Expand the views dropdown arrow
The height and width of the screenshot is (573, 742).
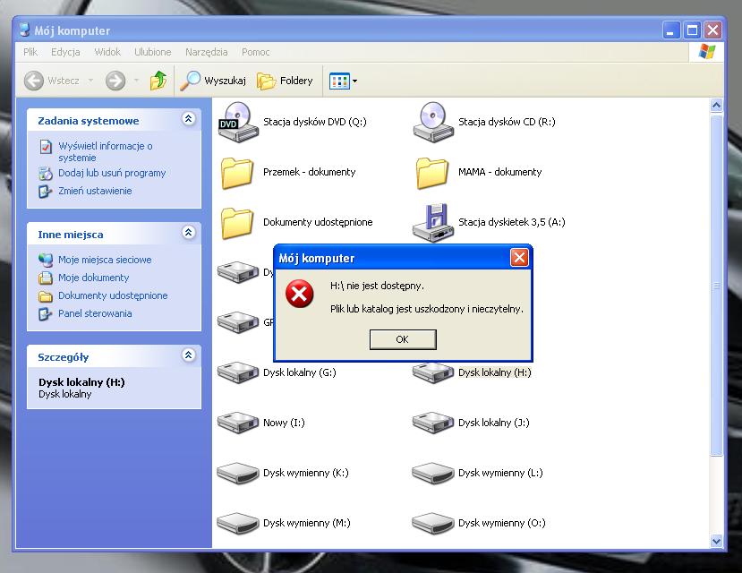pyautogui.click(x=355, y=81)
